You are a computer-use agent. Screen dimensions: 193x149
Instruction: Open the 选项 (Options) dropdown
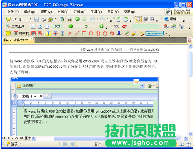(14, 144)
